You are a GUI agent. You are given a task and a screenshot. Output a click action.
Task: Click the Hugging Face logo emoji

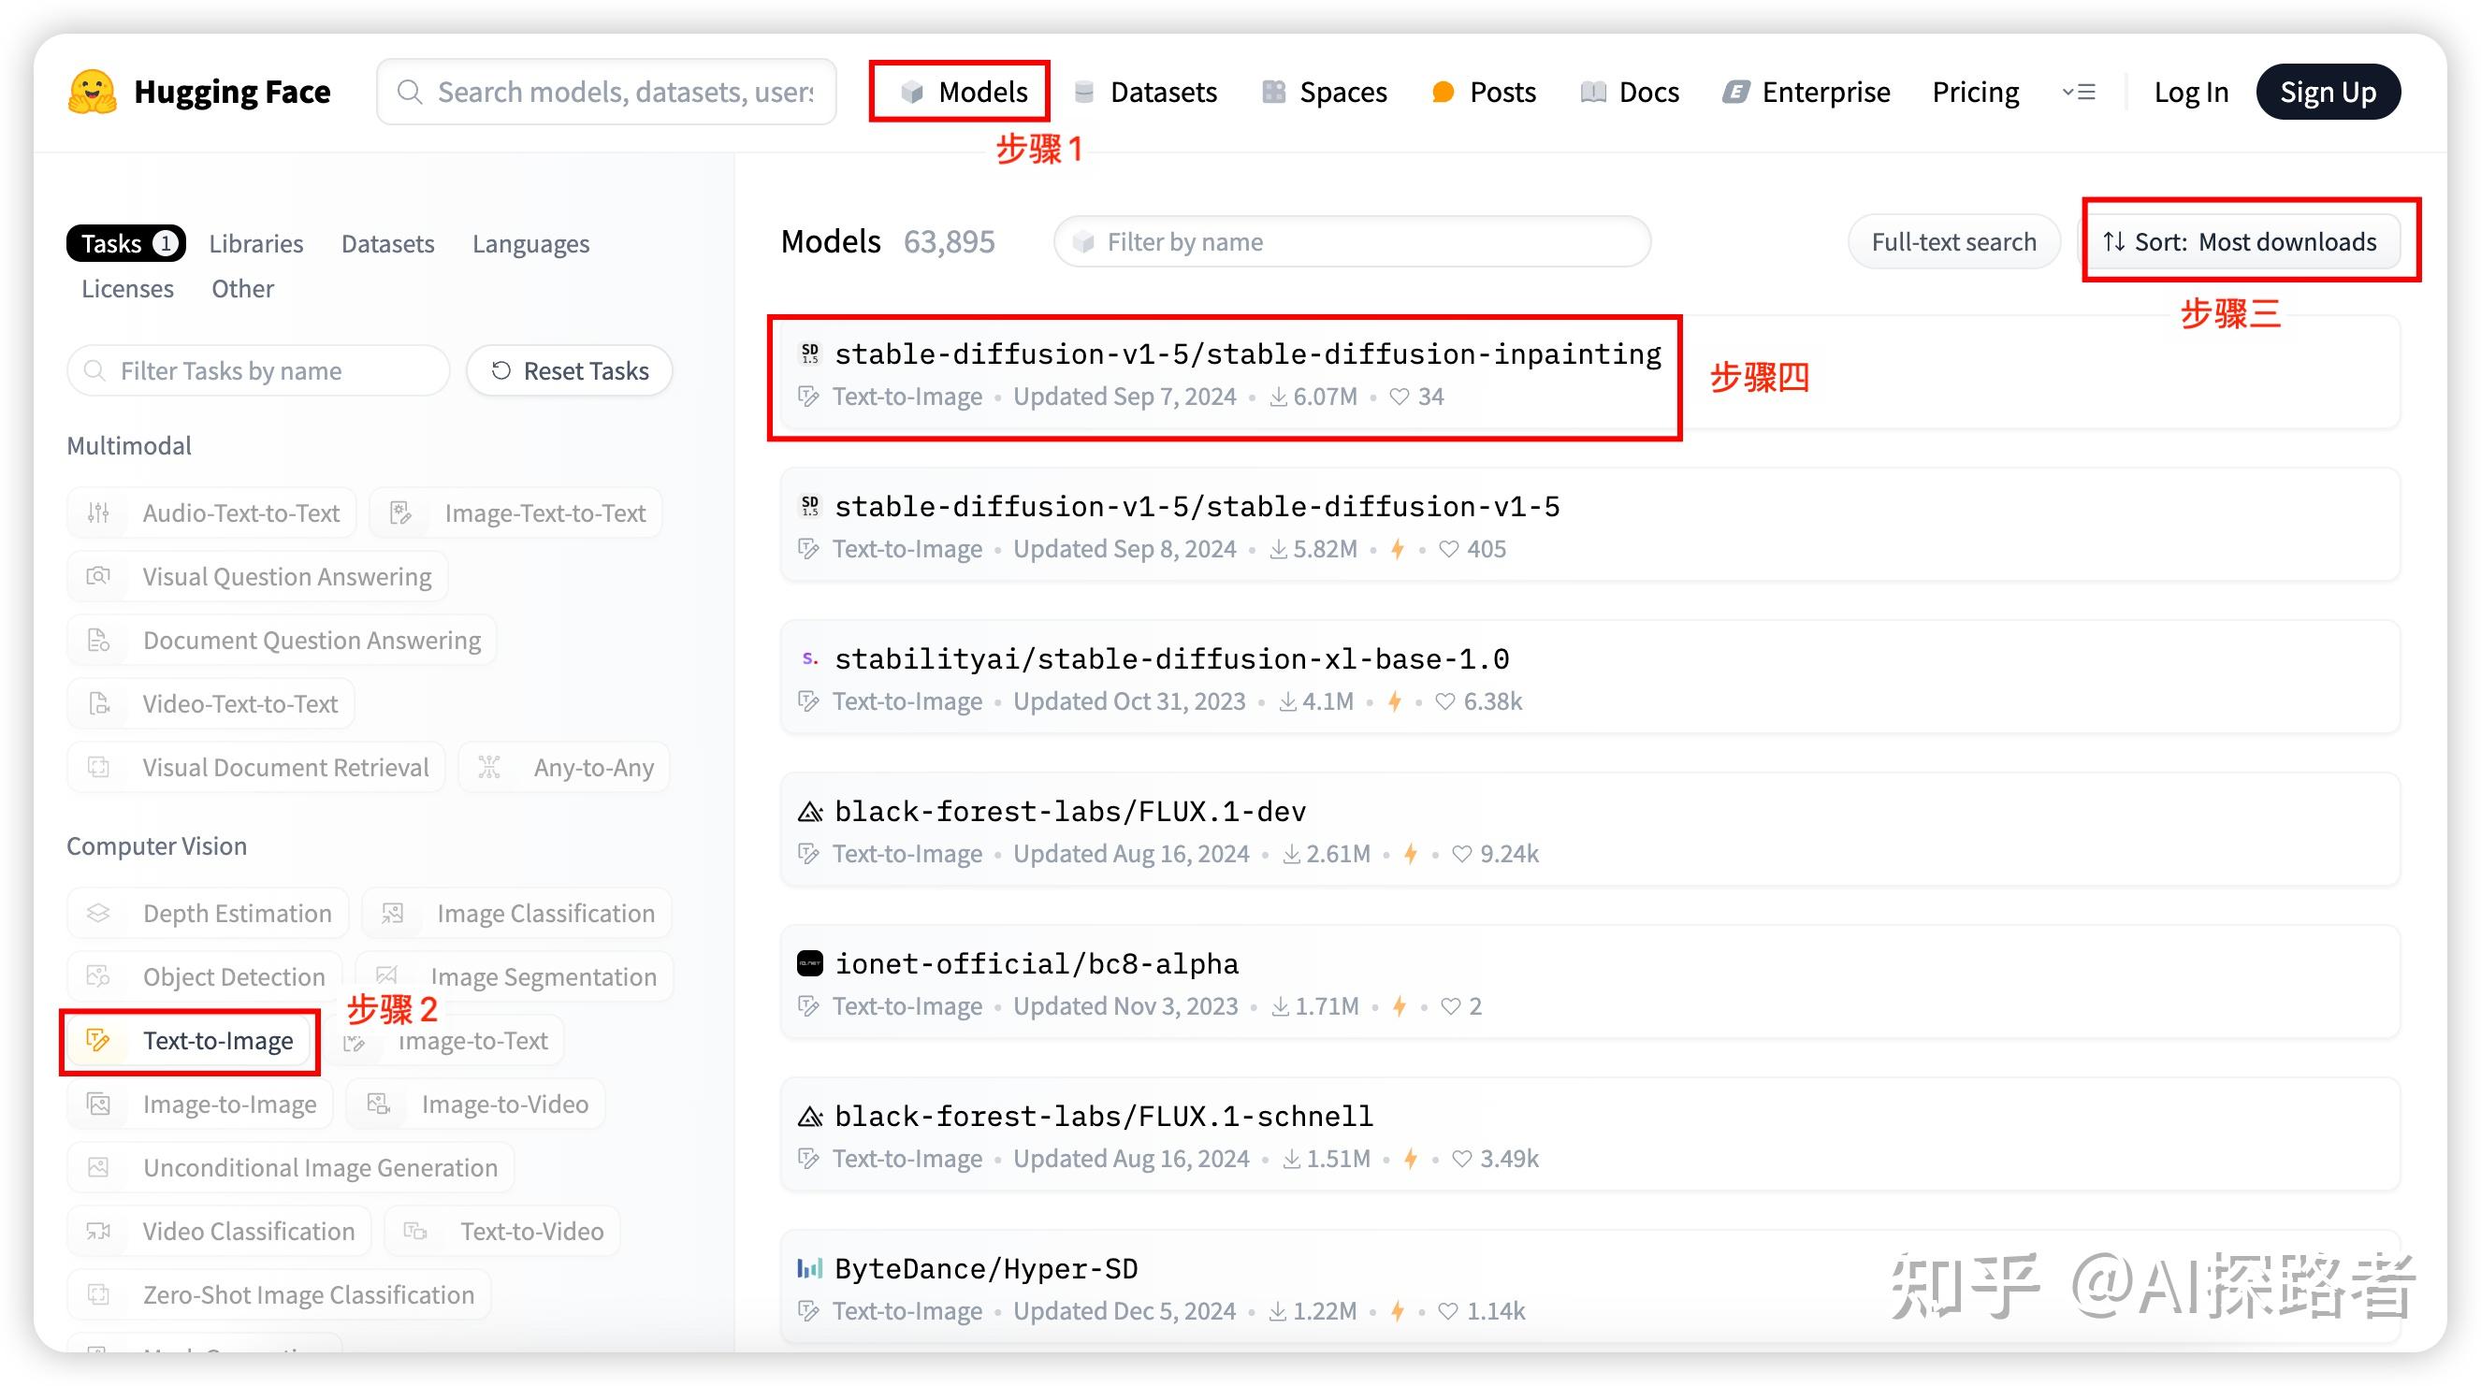(93, 93)
